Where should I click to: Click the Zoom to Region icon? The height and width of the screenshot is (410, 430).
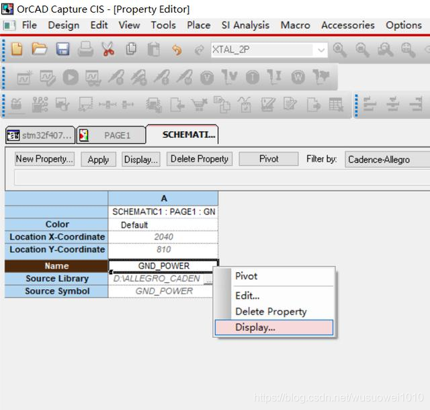click(385, 50)
